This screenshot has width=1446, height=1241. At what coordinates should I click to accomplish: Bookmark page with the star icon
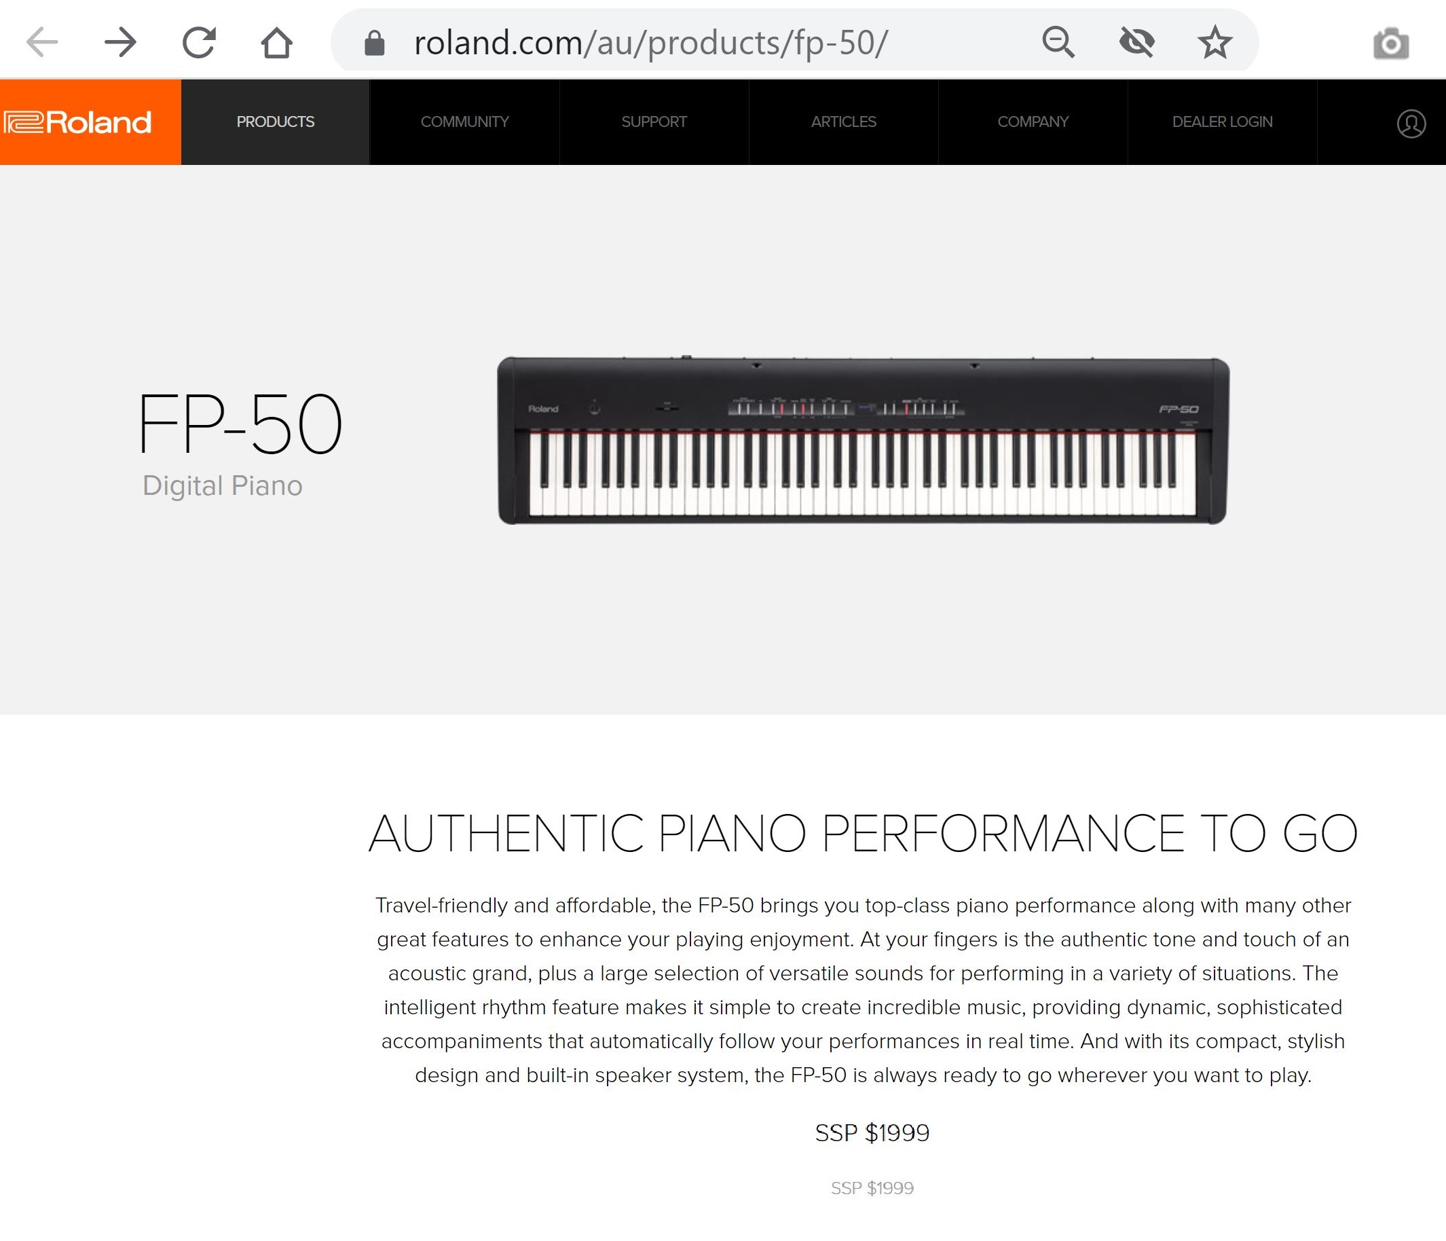point(1215,42)
